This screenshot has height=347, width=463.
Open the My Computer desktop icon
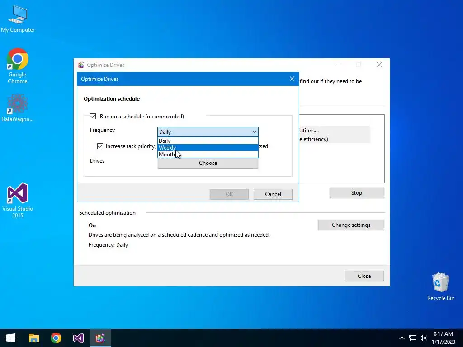(18, 19)
